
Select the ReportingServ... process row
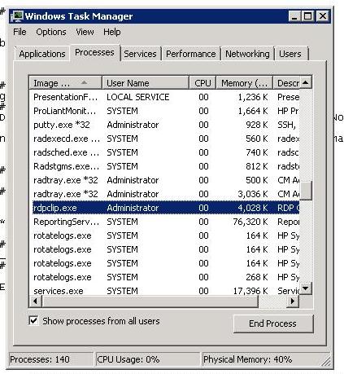pyautogui.click(x=166, y=222)
